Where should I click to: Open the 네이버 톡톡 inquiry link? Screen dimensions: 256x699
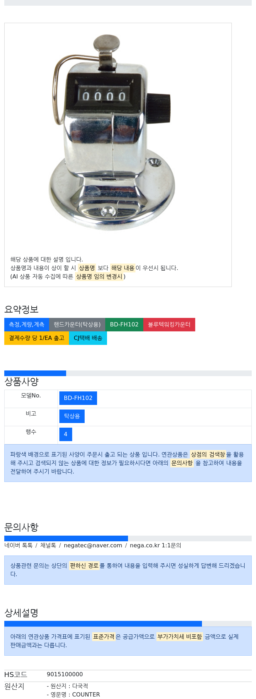(x=18, y=545)
